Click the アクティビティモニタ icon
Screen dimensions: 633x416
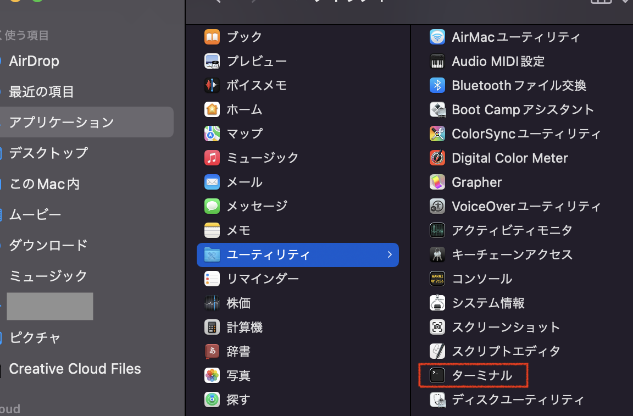click(437, 231)
